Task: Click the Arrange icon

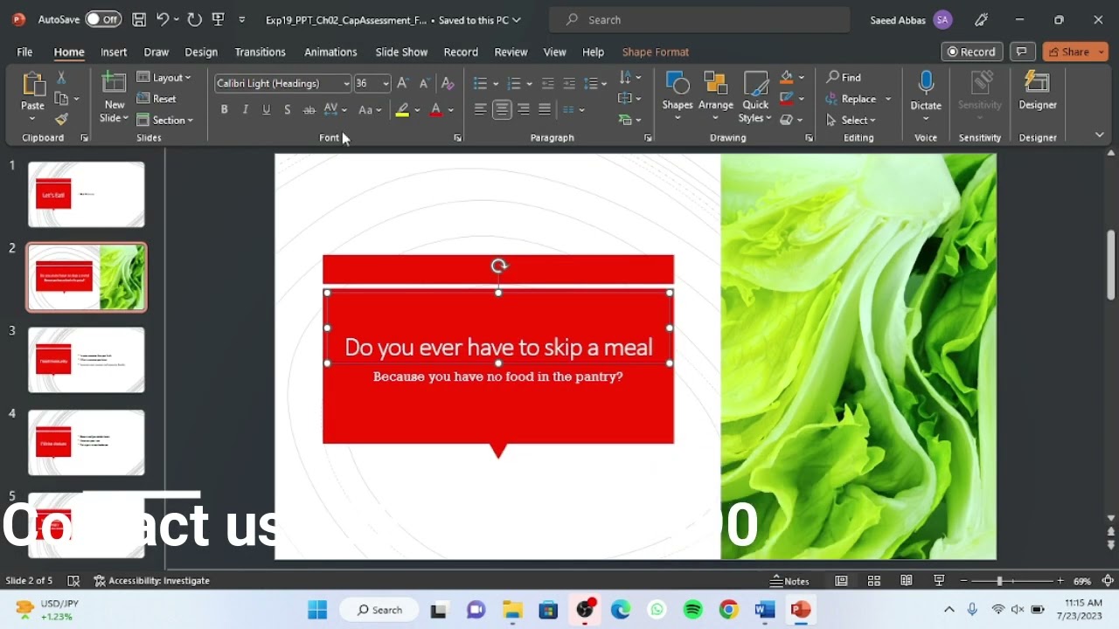Action: (x=716, y=85)
